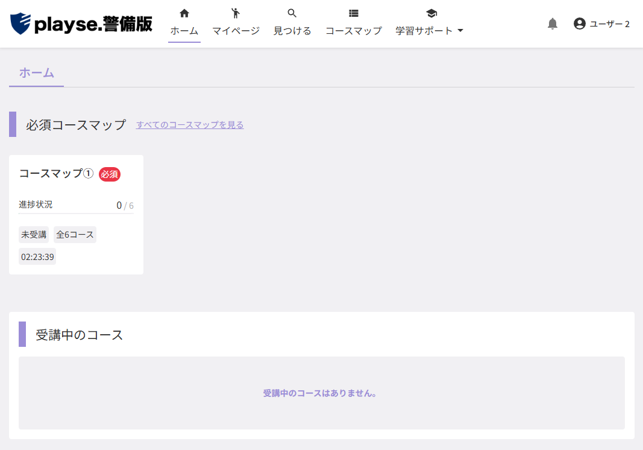The width and height of the screenshot is (643, 450).
Task: Click the user avatar icon
Action: coord(580,24)
